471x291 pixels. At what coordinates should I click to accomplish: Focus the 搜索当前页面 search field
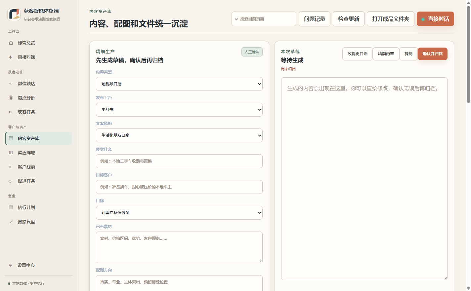point(264,19)
